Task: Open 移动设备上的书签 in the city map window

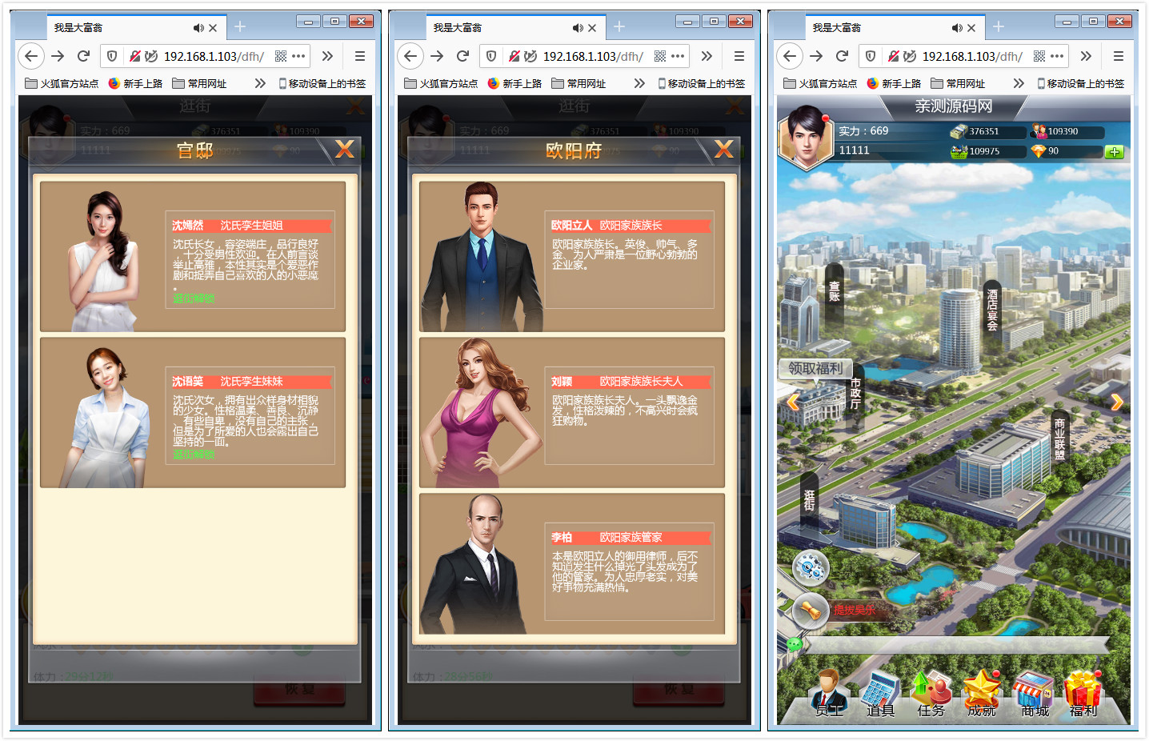Action: 1081,83
